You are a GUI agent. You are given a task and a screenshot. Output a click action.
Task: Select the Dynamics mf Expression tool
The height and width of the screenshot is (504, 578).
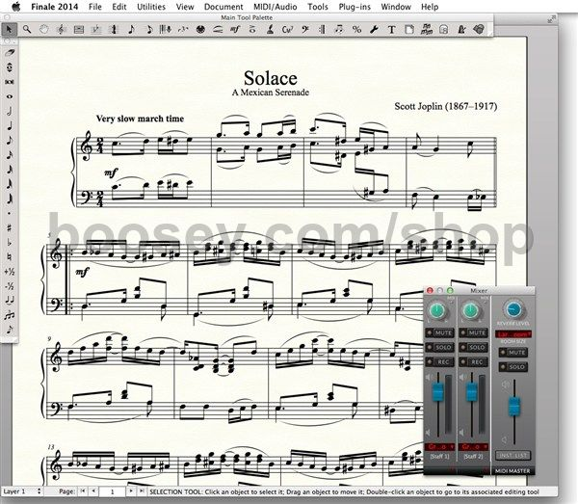coord(235,29)
